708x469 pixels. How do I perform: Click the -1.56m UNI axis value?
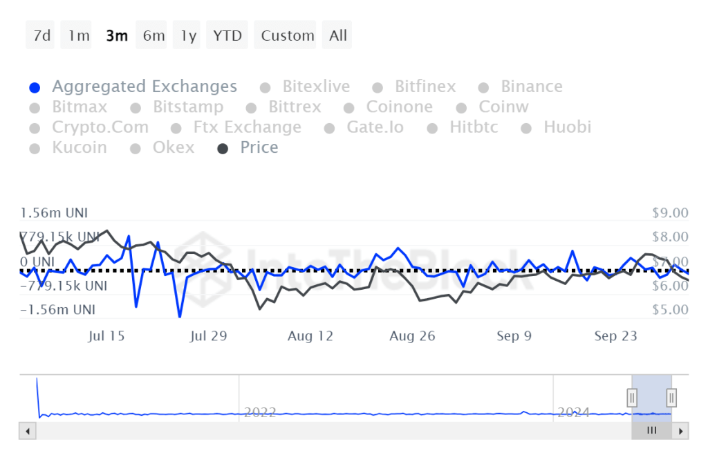[x=58, y=309]
